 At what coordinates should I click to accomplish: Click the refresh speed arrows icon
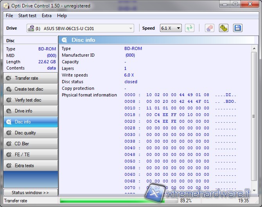(190, 28)
